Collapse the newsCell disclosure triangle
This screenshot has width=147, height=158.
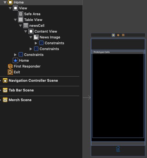(20, 26)
